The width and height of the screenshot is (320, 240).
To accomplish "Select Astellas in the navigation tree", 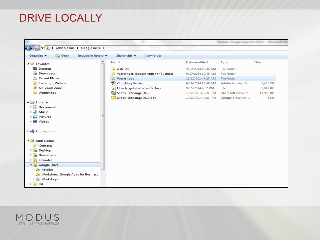I will pyautogui.click(x=47, y=170).
